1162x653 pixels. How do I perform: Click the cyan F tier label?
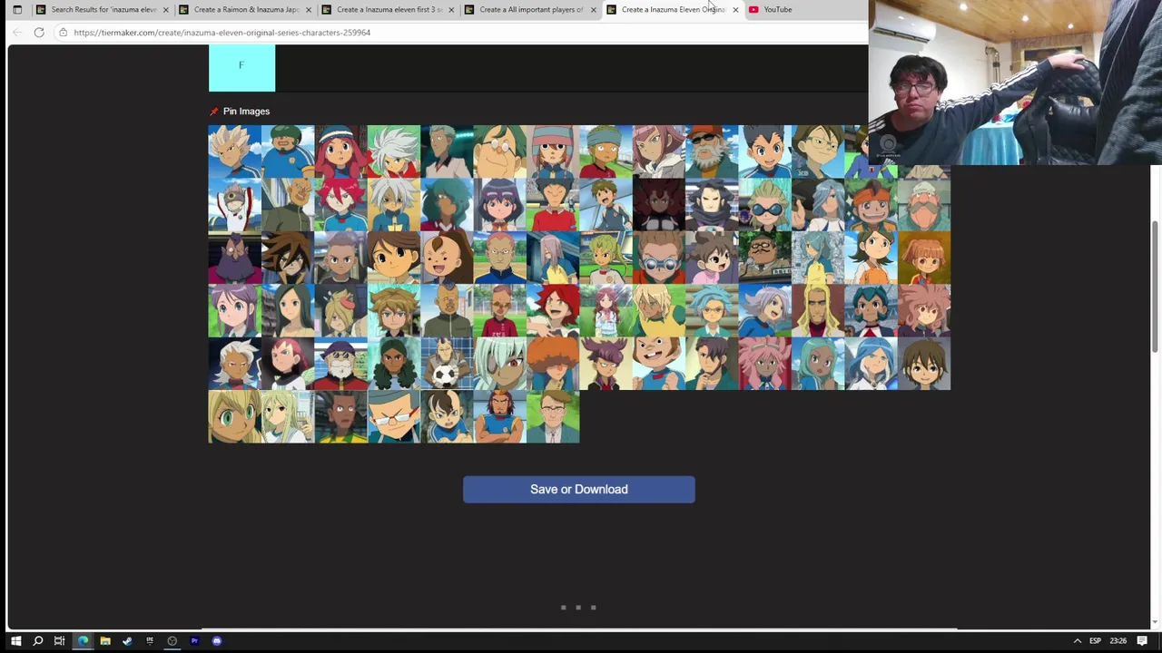pyautogui.click(x=241, y=69)
